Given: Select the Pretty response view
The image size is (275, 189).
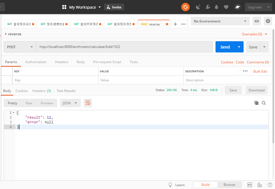Looking at the screenshot, I should pyautogui.click(x=12, y=103).
